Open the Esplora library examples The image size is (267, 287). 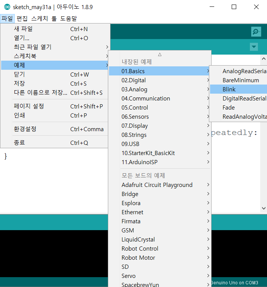coord(160,203)
